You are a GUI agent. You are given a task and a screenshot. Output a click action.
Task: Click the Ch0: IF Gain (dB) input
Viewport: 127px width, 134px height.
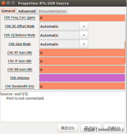82,61
